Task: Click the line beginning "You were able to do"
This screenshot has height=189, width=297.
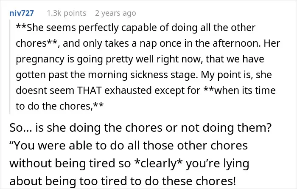Action: point(129,146)
